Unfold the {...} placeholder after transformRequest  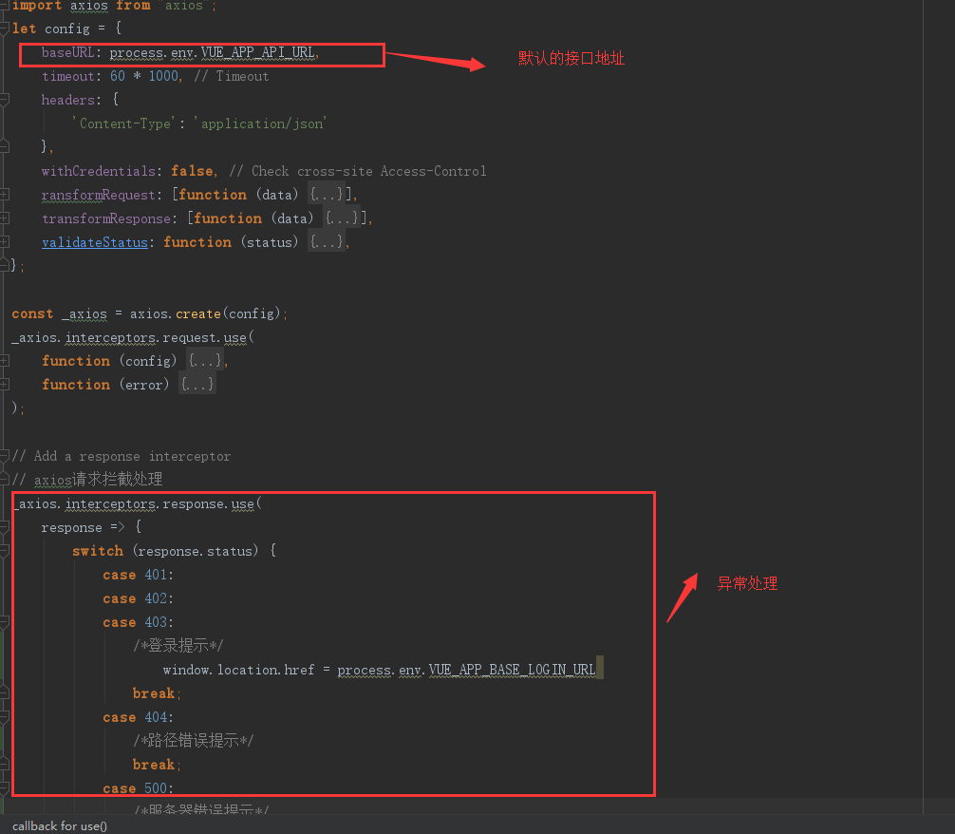[327, 195]
